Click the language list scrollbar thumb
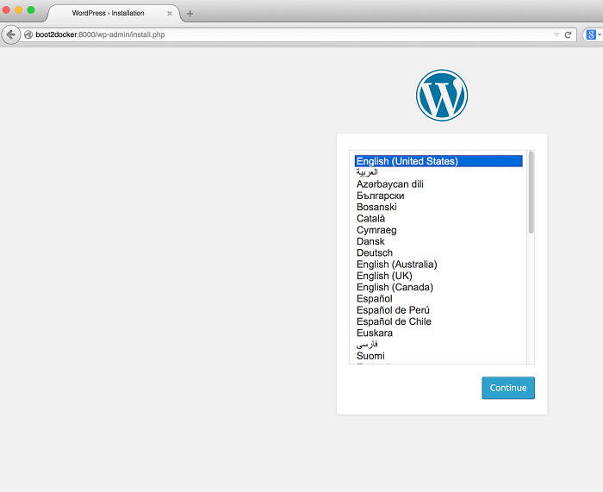The width and height of the screenshot is (603, 492). click(x=531, y=192)
